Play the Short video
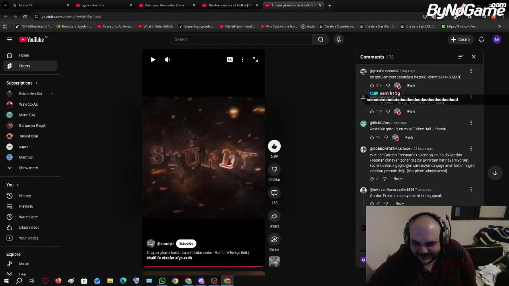 153,60
